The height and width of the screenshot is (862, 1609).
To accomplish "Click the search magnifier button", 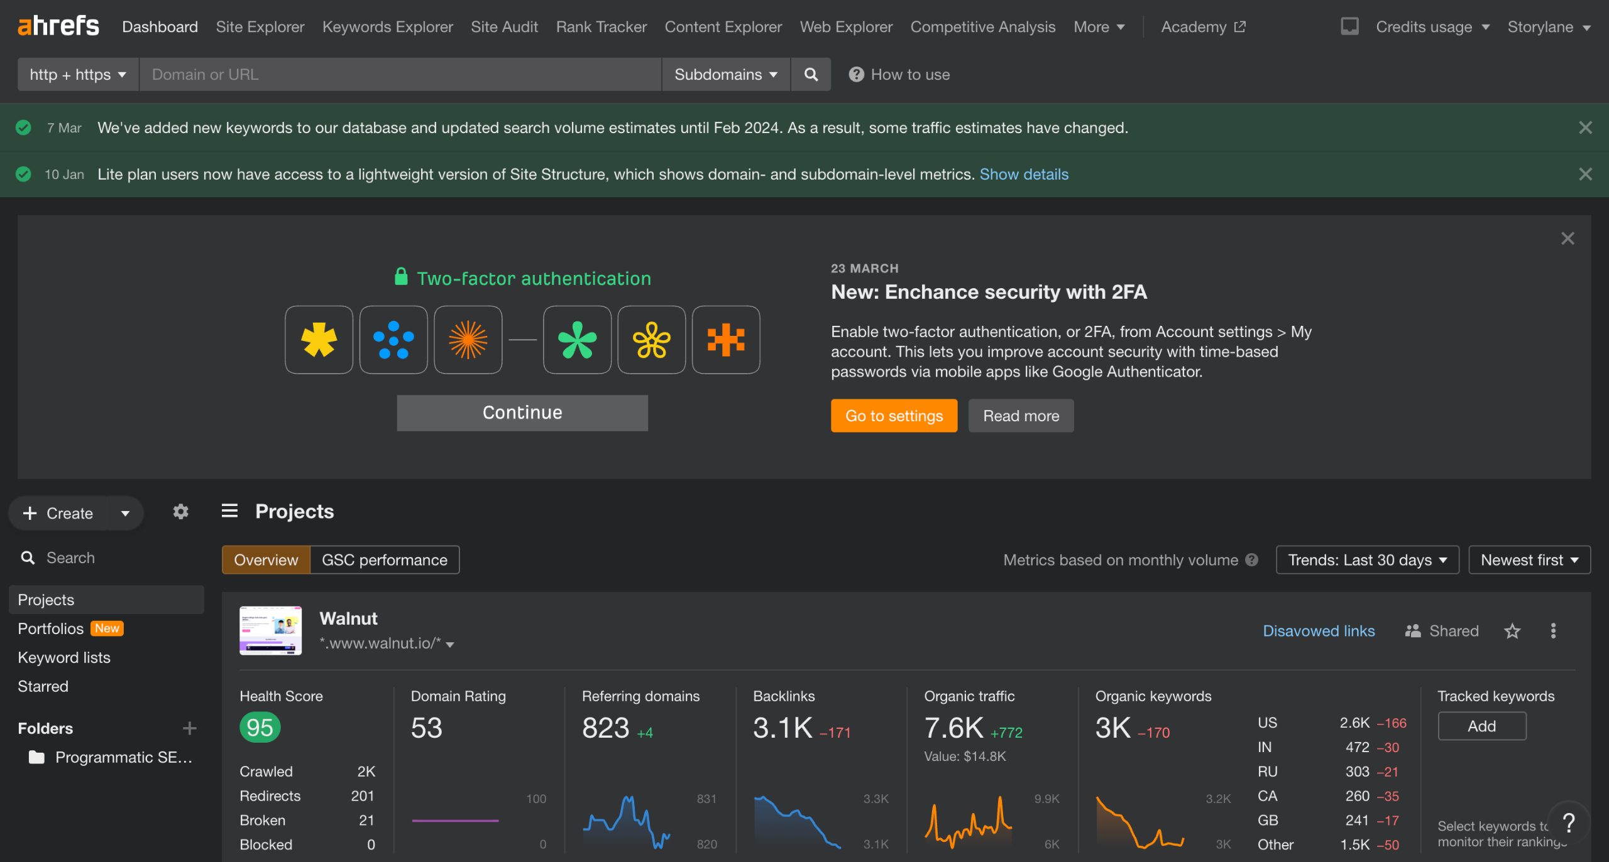I will 811,75.
